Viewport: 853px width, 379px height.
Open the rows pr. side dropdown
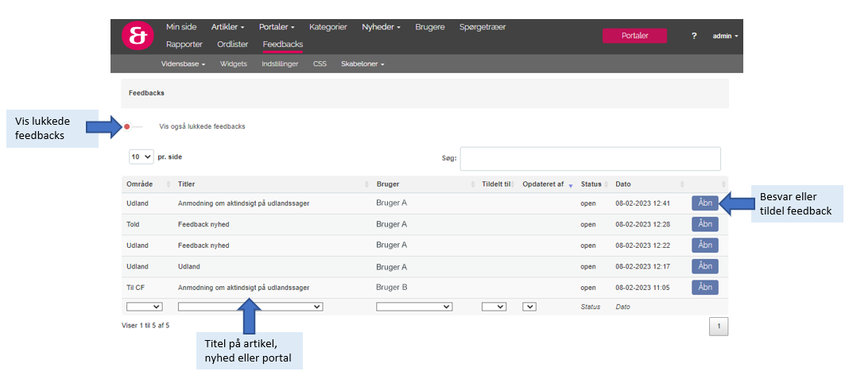142,157
